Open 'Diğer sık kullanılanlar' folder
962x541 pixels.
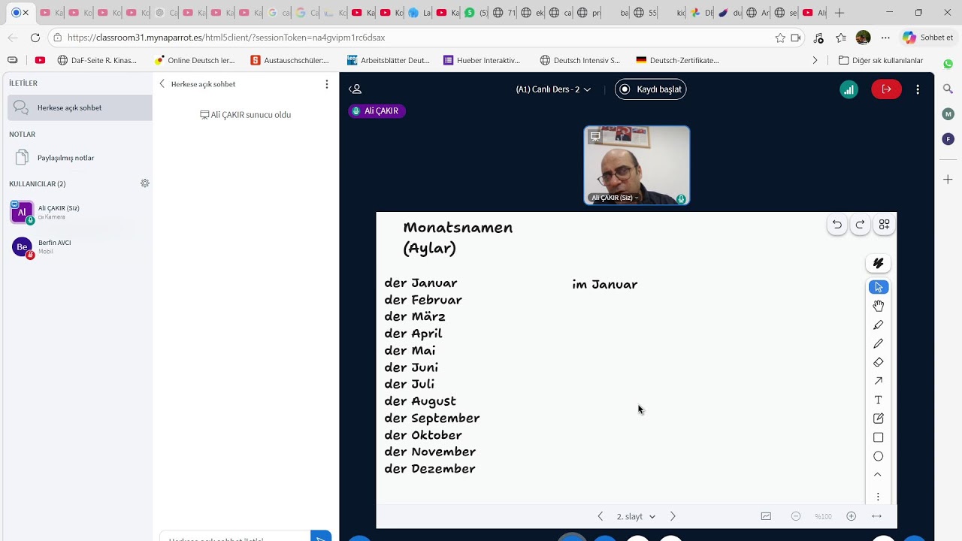pos(881,60)
